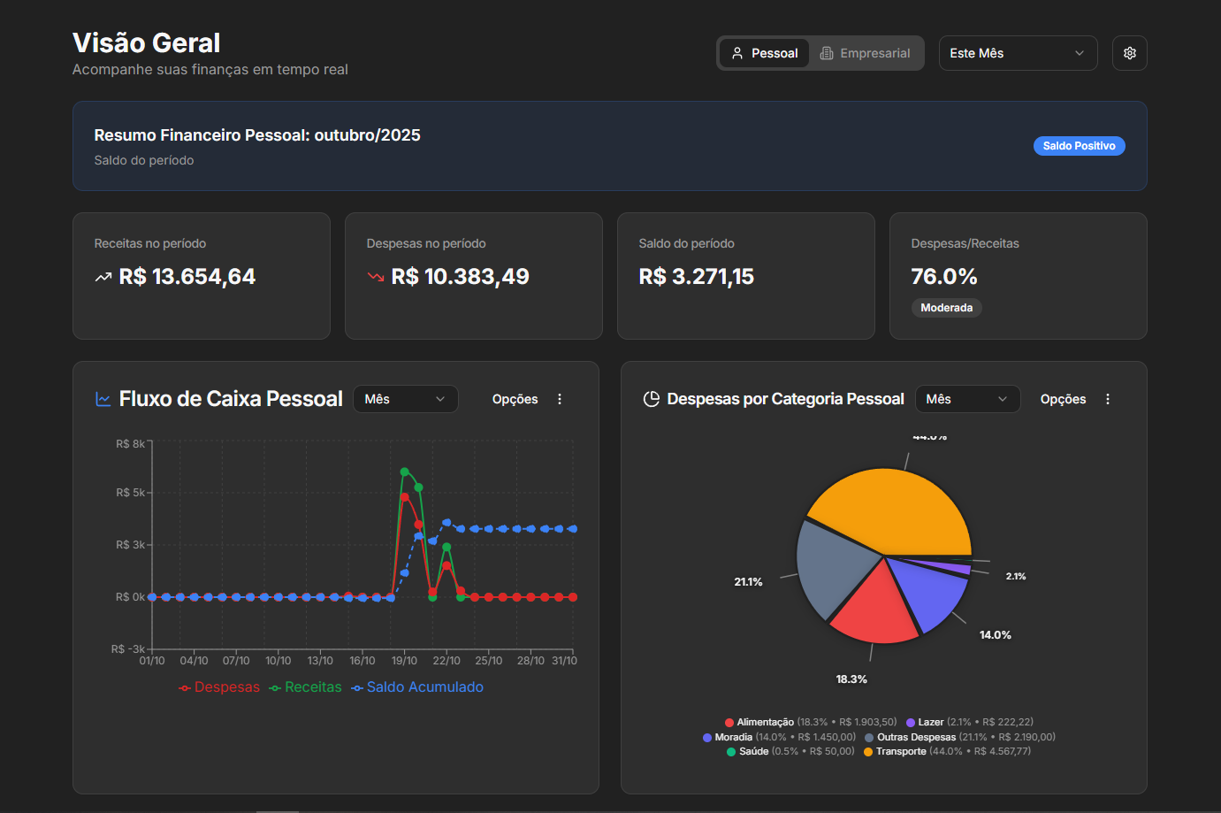Open the Mês dropdown in Despesas por Categoria

point(967,399)
